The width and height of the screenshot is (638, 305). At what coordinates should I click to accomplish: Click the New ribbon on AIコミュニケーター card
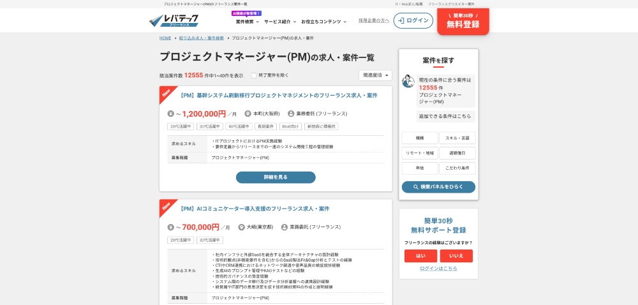pos(167,206)
